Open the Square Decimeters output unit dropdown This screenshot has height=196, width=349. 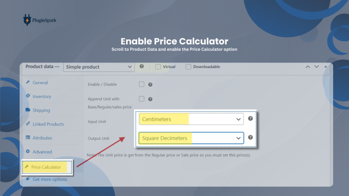click(x=191, y=138)
